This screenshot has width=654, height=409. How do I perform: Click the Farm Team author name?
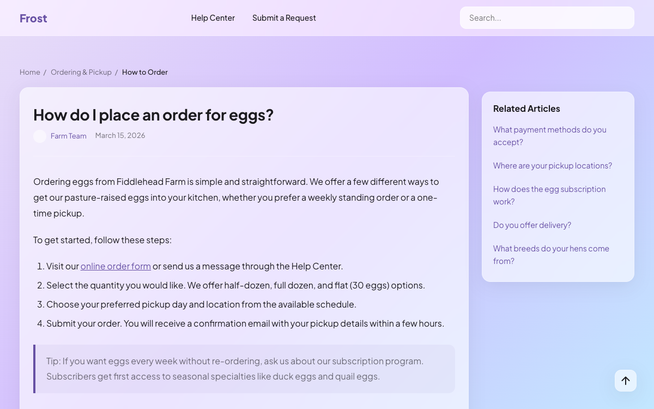(69, 136)
